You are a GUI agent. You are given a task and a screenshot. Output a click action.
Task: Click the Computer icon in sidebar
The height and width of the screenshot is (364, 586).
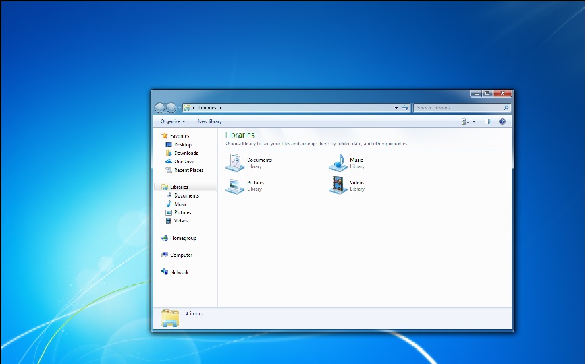165,255
